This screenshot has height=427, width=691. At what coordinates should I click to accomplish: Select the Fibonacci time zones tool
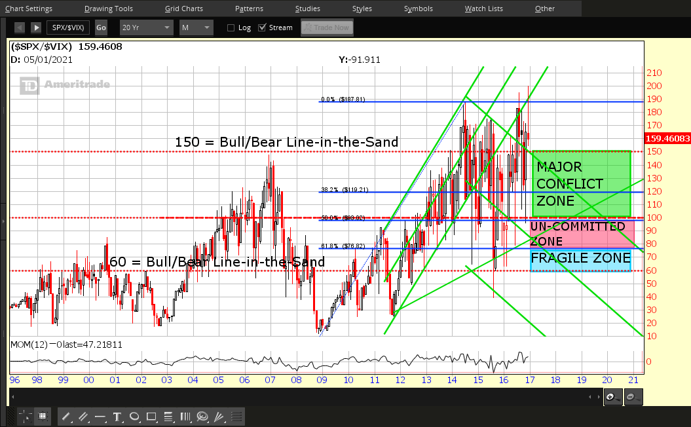(x=185, y=417)
